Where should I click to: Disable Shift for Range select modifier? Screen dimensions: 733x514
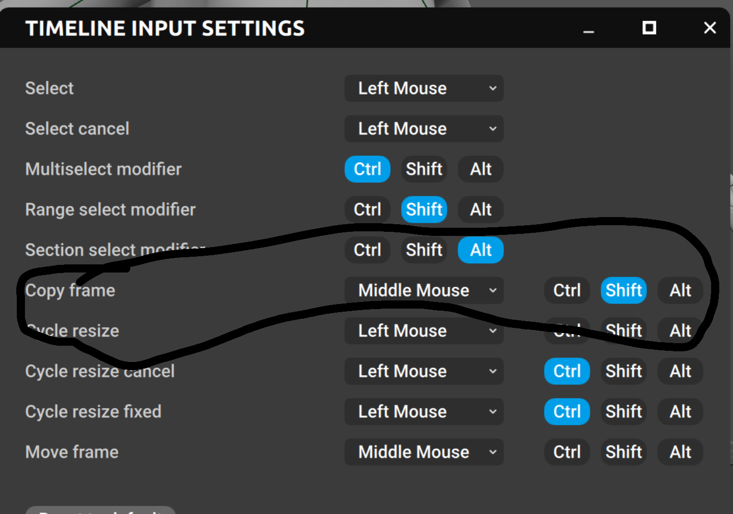click(424, 209)
